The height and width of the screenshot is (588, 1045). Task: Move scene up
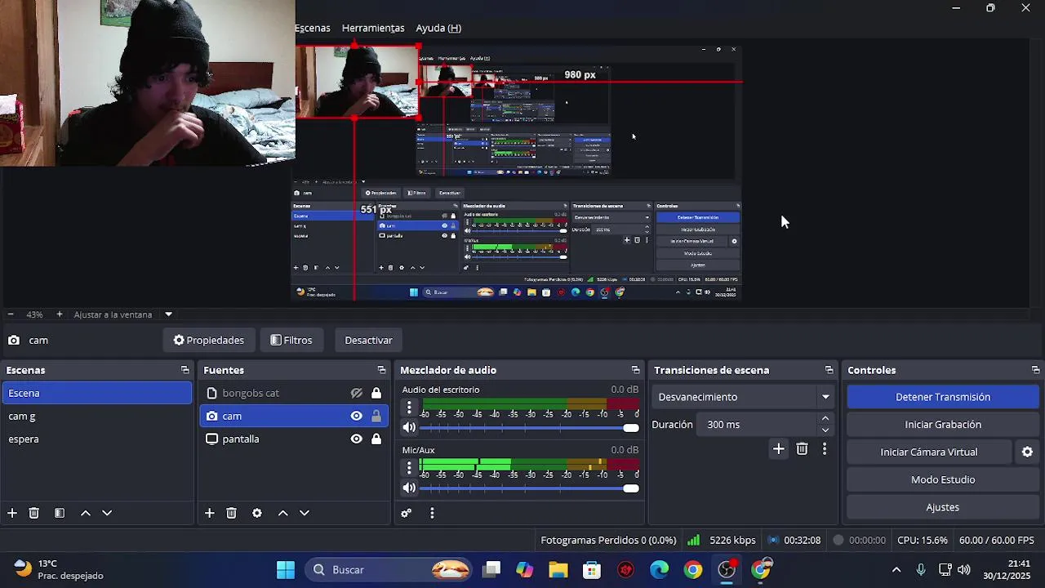pyautogui.click(x=85, y=513)
